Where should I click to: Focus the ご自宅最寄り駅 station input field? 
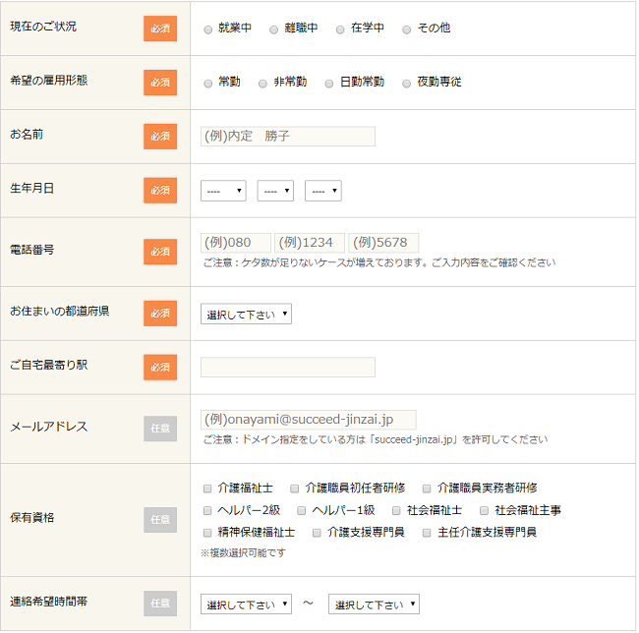[287, 368]
